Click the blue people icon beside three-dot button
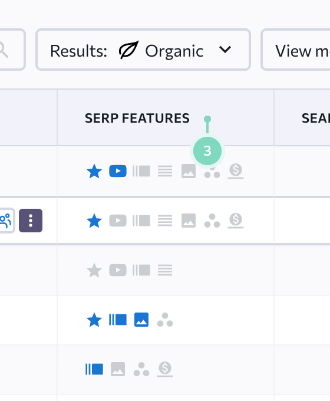 (6, 221)
